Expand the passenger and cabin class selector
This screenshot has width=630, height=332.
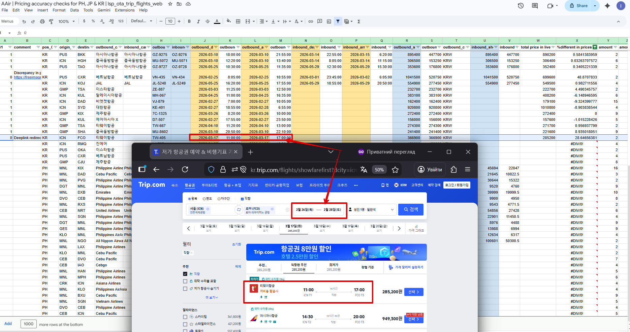pyautogui.click(x=371, y=209)
